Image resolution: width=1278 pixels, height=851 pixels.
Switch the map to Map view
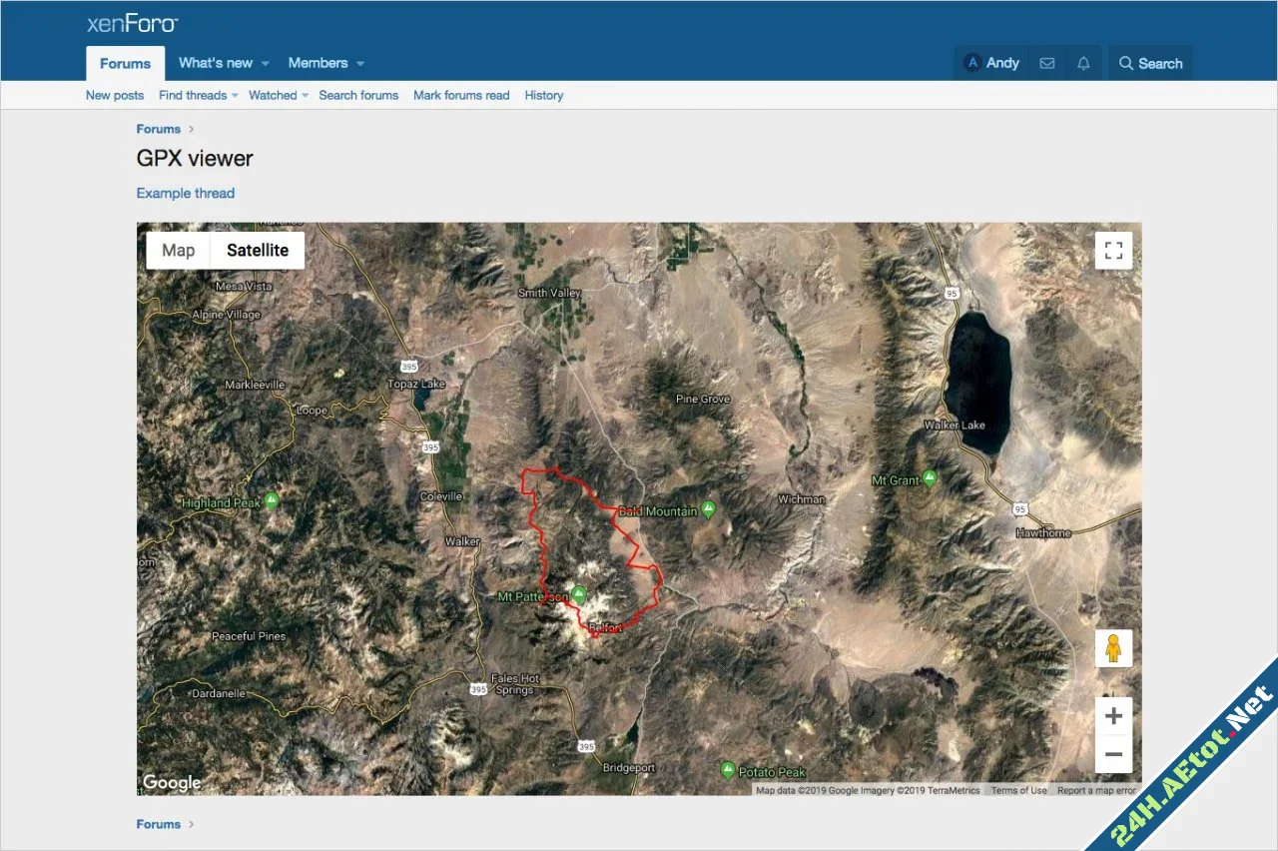[178, 250]
